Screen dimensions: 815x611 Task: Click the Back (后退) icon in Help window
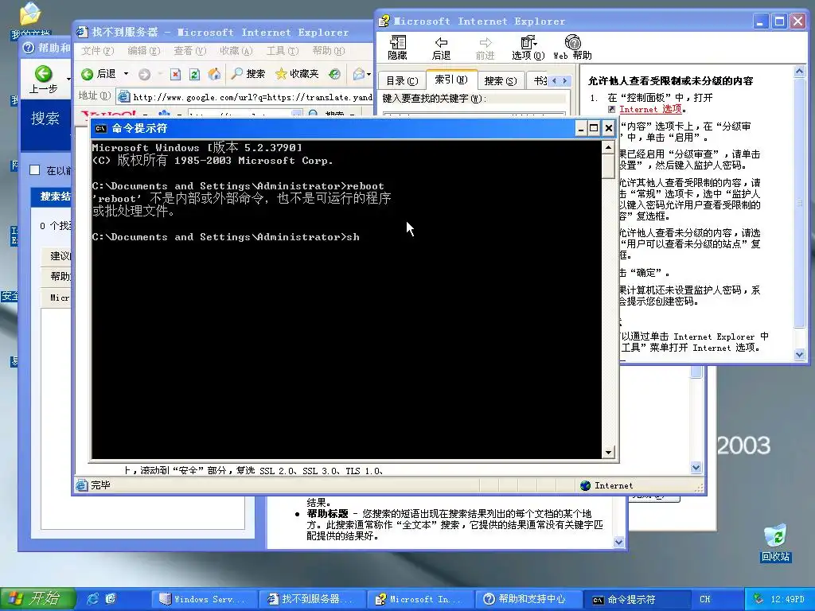coord(441,48)
